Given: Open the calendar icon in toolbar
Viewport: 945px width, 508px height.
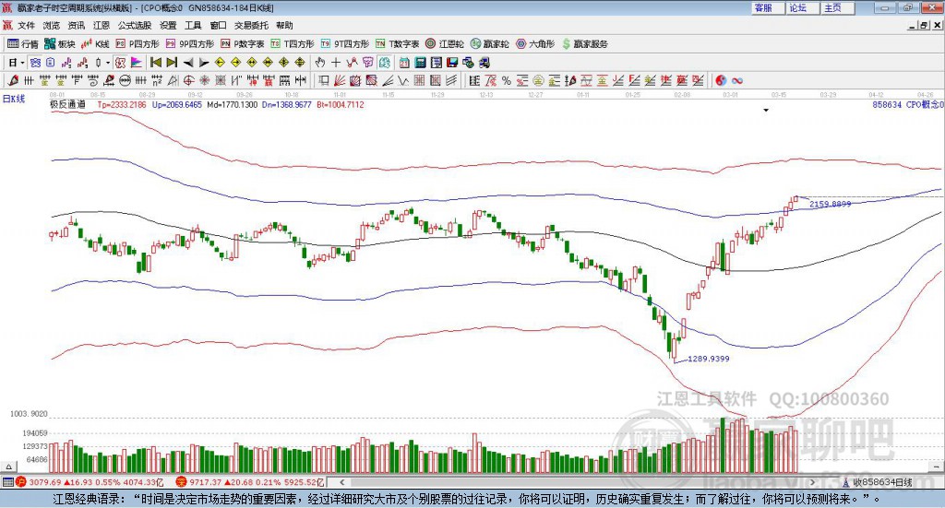Looking at the screenshot, I should (404, 63).
